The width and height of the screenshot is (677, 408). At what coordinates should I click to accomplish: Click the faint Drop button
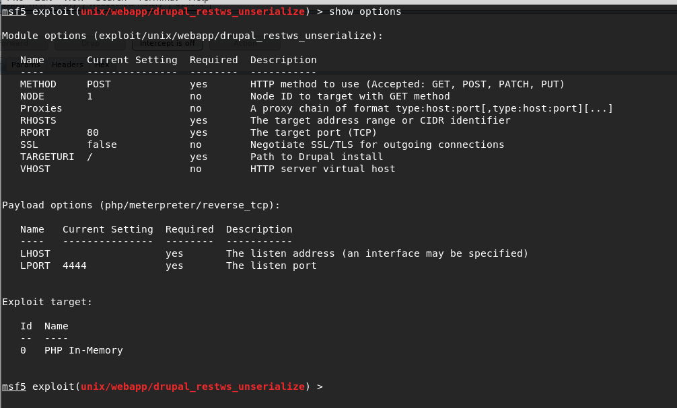pos(90,44)
